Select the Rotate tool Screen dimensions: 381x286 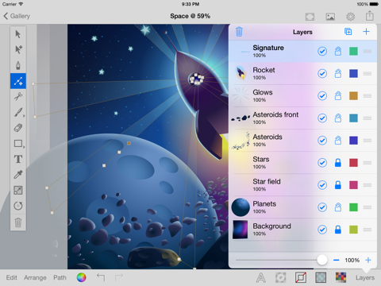click(18, 206)
